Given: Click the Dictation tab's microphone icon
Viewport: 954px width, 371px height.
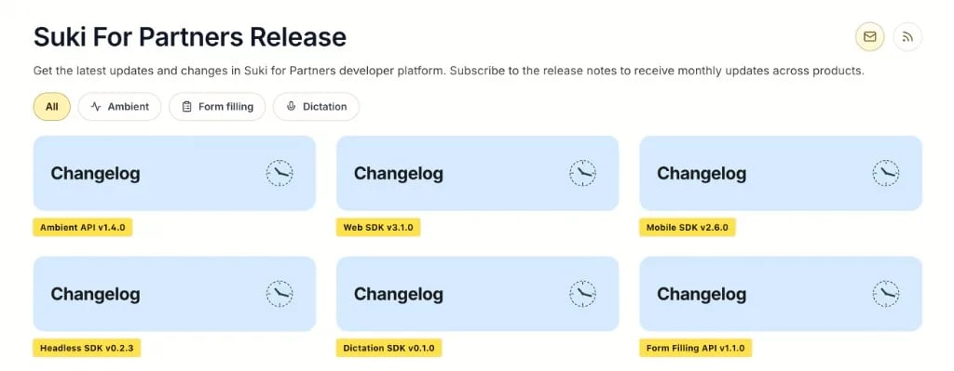Looking at the screenshot, I should pos(291,106).
